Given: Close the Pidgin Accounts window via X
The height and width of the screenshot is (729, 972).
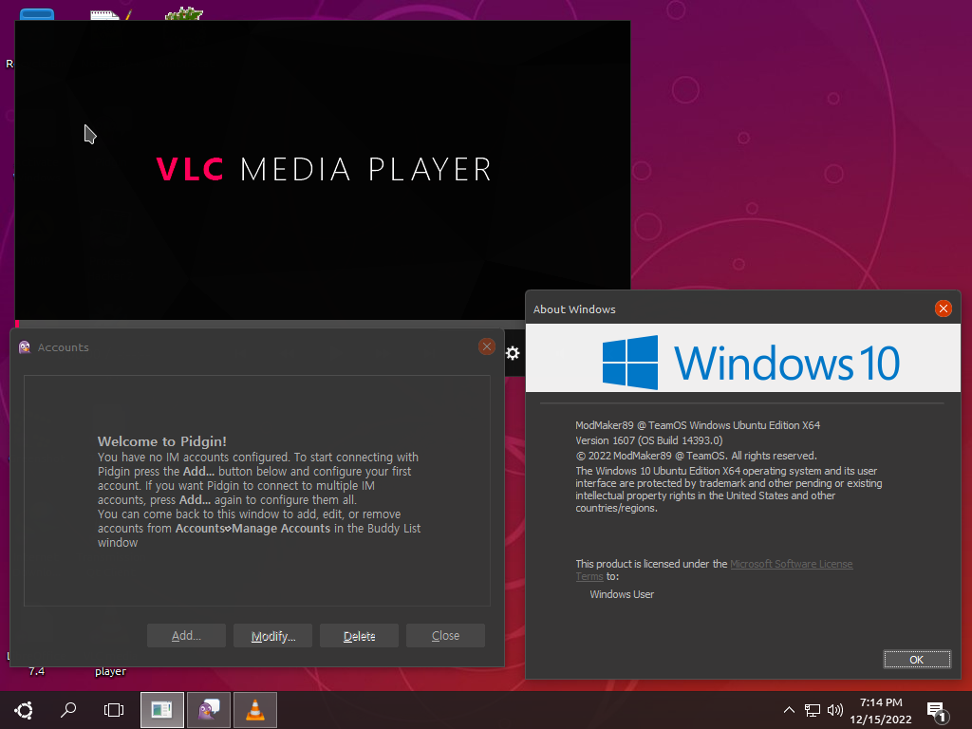Looking at the screenshot, I should tap(487, 346).
